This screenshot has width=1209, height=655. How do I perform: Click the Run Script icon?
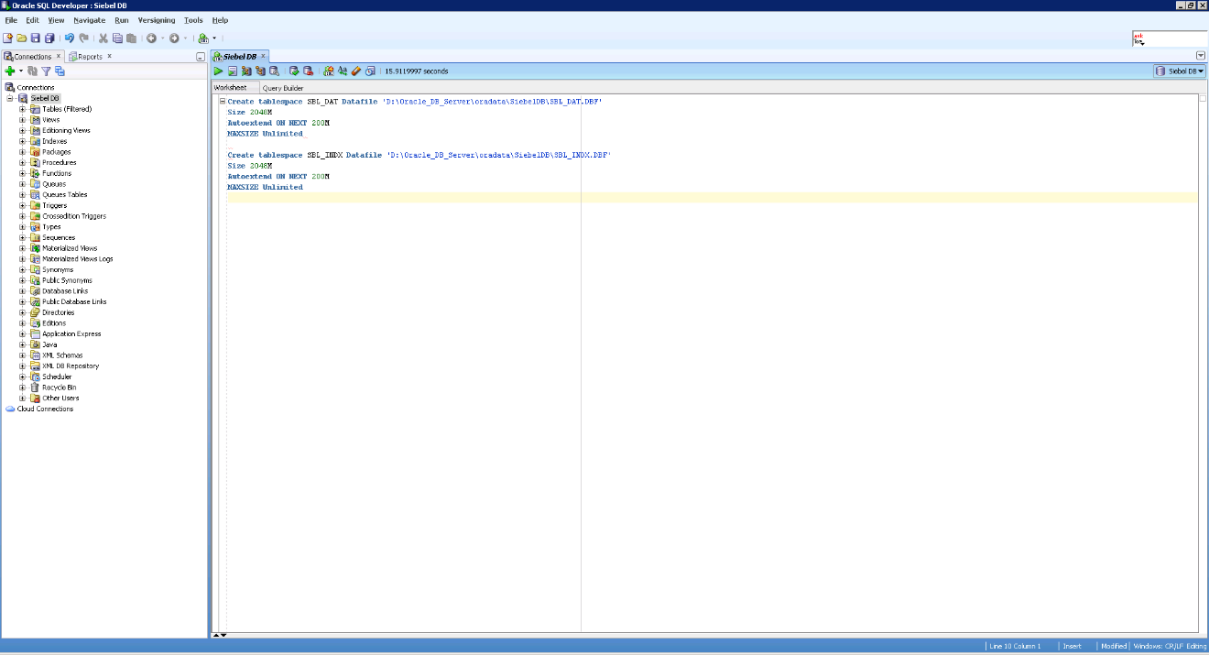(x=233, y=71)
